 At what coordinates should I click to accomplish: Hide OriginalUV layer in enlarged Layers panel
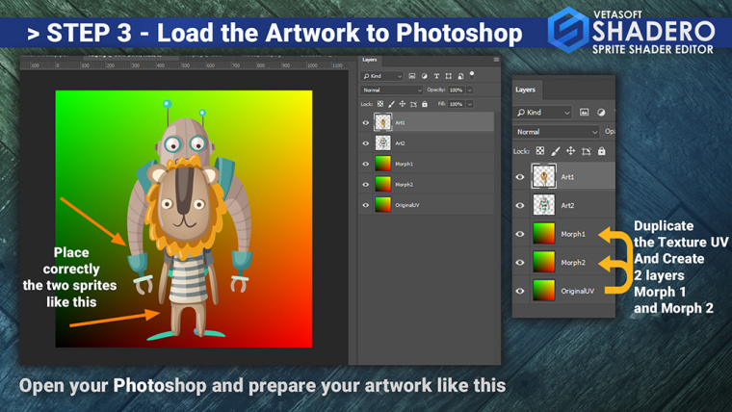point(519,291)
